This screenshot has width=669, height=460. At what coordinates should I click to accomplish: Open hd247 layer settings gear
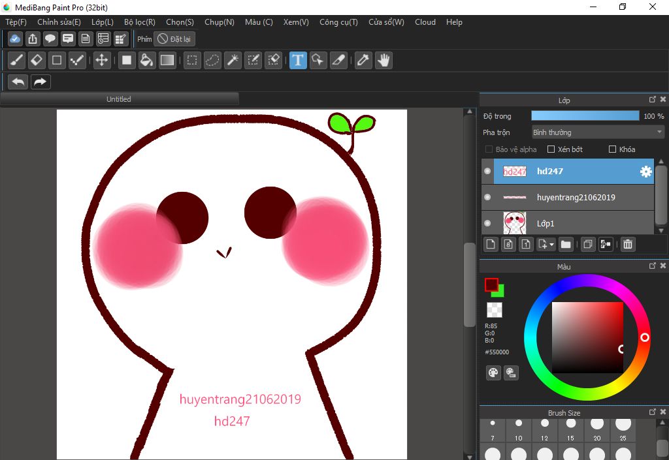click(x=645, y=172)
